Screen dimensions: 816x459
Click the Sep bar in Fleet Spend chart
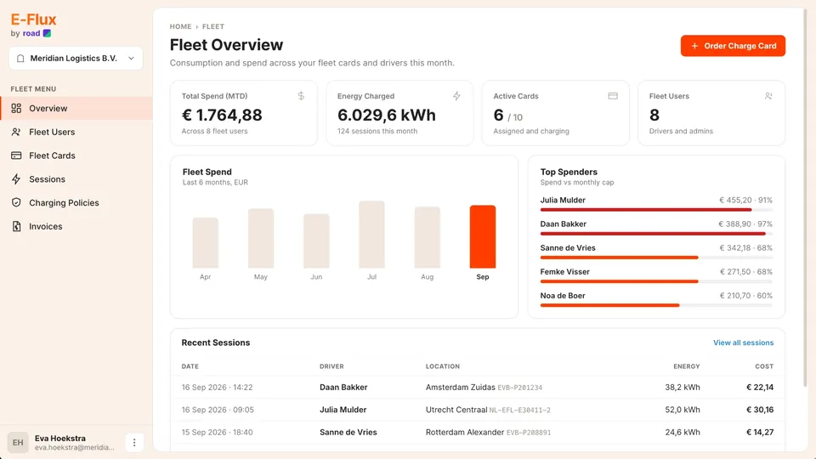pyautogui.click(x=483, y=237)
